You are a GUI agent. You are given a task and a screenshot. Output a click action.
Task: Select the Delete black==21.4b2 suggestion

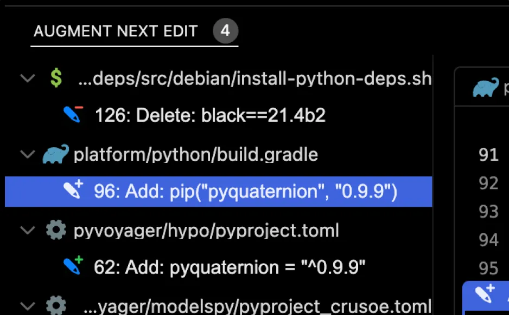click(x=210, y=115)
